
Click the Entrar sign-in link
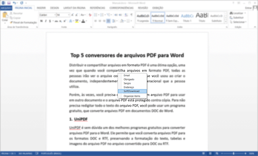[x=248, y=8]
